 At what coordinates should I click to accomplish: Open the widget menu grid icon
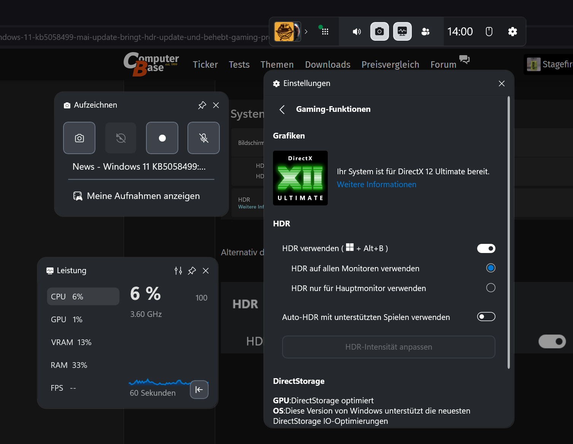click(324, 32)
